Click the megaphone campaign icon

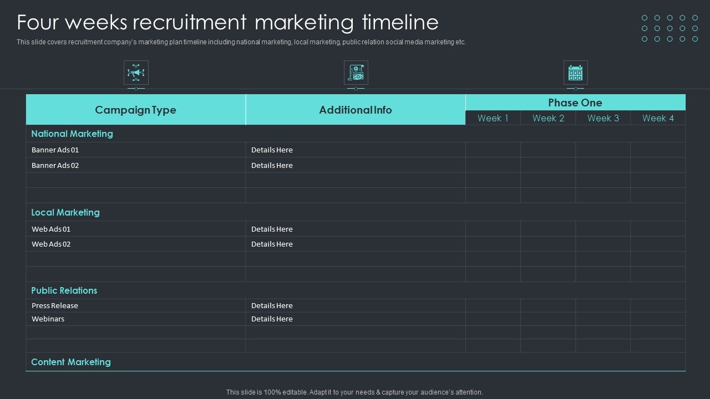(x=136, y=73)
